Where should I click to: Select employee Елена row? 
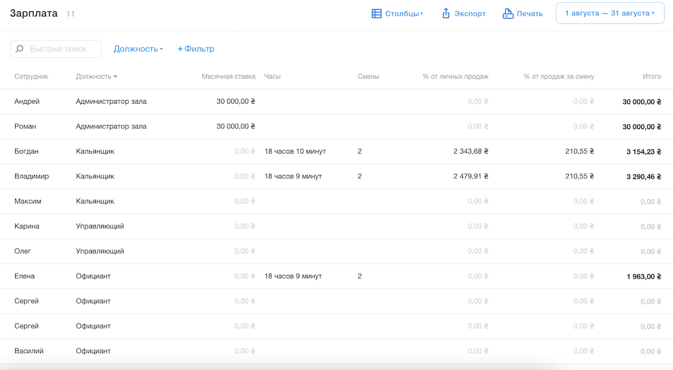coord(336,276)
